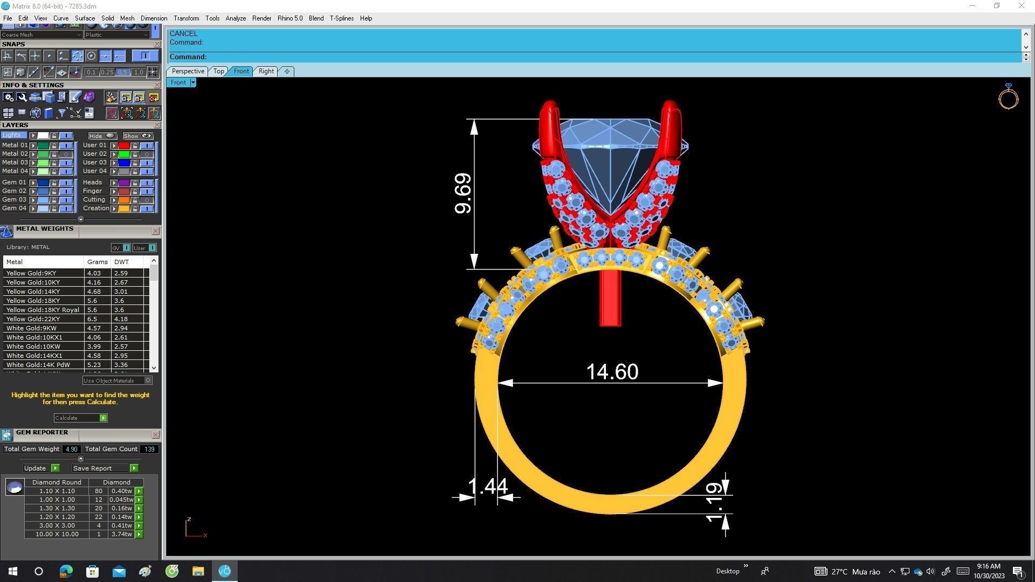Expand the Heads layer arrow
Viewport: 1035px width, 582px height.
tap(114, 183)
